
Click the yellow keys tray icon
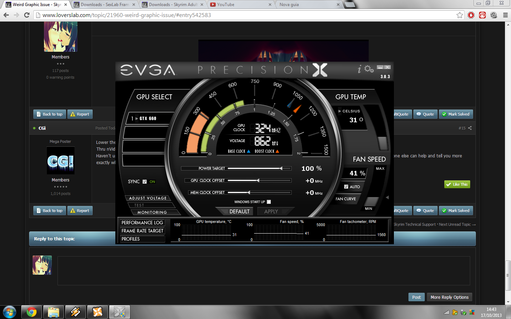[x=455, y=312]
